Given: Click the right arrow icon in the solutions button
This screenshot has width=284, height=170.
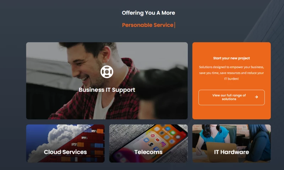Looking at the screenshot, I should 256,97.
